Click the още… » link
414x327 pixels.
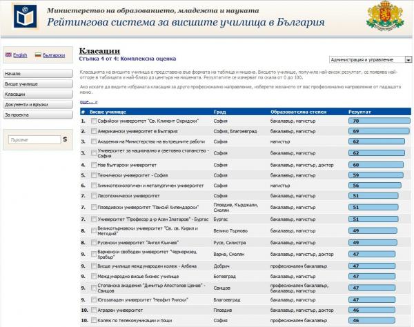click(x=89, y=101)
